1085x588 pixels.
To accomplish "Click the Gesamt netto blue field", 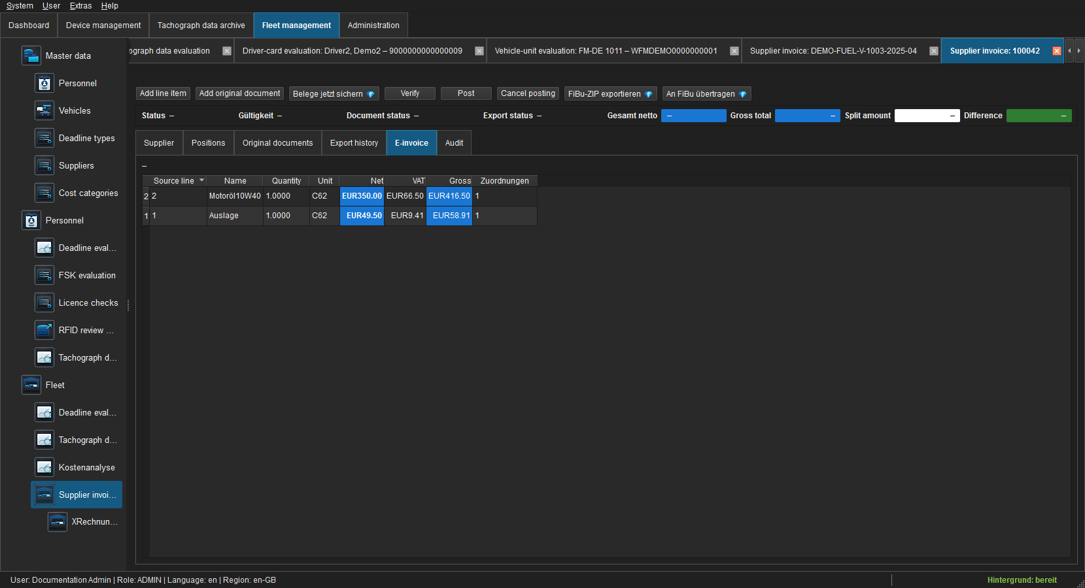I will pos(694,116).
